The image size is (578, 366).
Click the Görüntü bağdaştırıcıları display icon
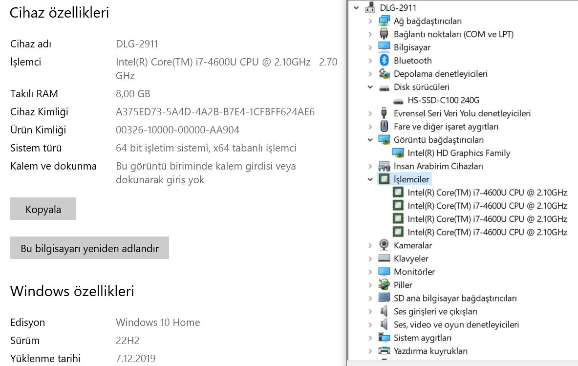pyautogui.click(x=384, y=140)
